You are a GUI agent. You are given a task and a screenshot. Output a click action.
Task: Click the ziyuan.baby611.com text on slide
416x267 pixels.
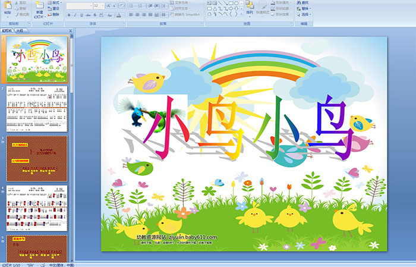pos(193,237)
